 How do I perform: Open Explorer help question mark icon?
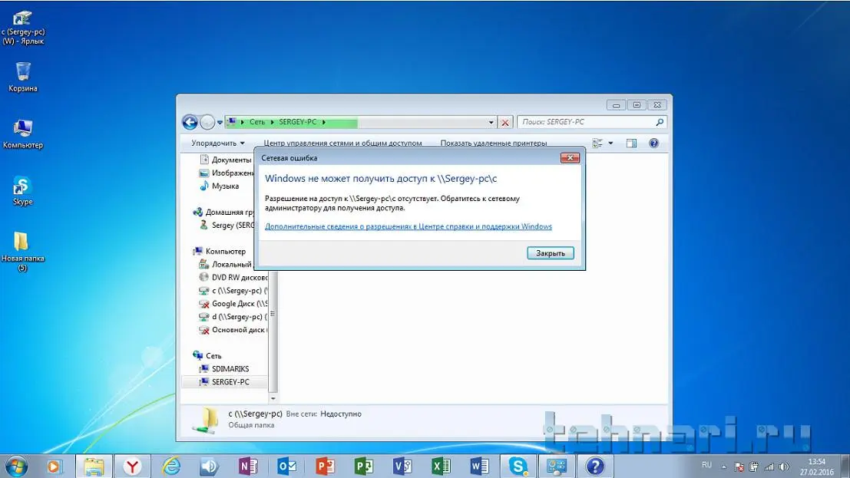[653, 143]
